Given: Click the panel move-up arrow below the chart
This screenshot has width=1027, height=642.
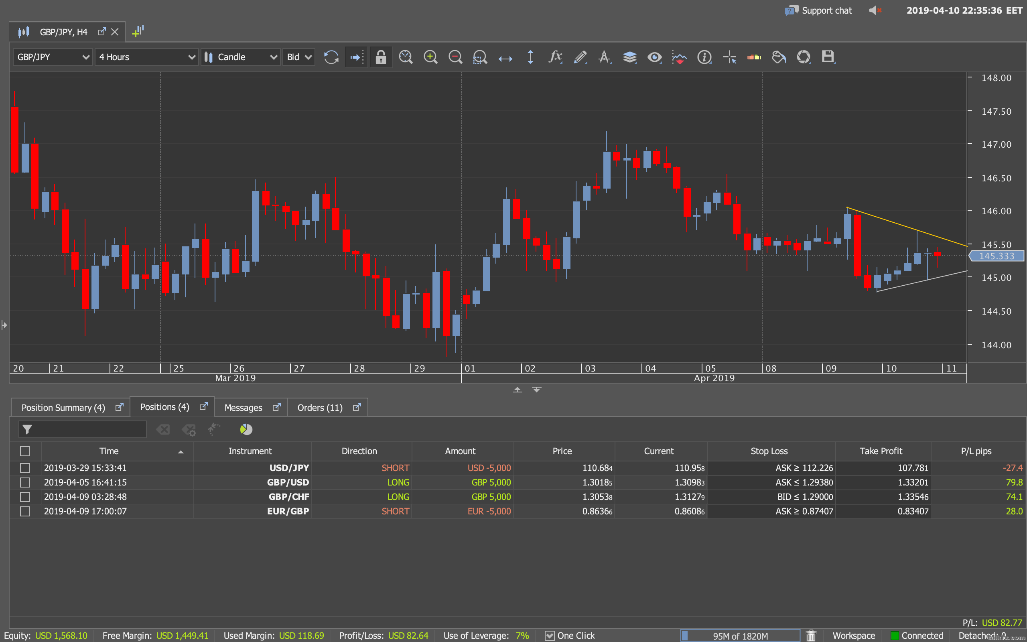Looking at the screenshot, I should pos(518,390).
